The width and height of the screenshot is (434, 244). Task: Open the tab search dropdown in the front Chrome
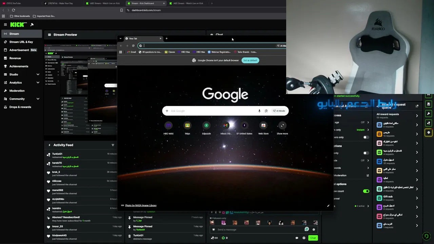[x=120, y=38]
